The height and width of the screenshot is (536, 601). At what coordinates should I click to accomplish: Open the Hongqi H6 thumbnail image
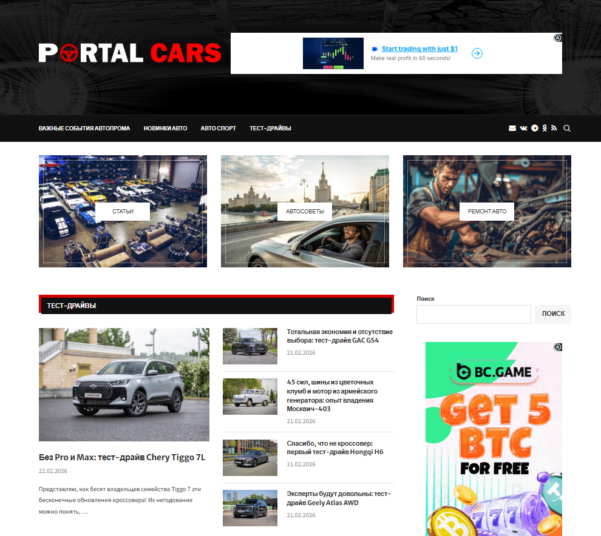pos(250,458)
